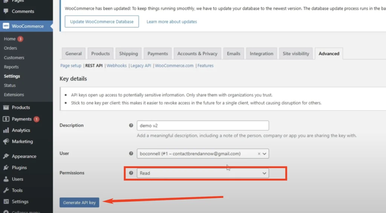
Task: Click the Plugins plug icon
Action: pos(6,167)
